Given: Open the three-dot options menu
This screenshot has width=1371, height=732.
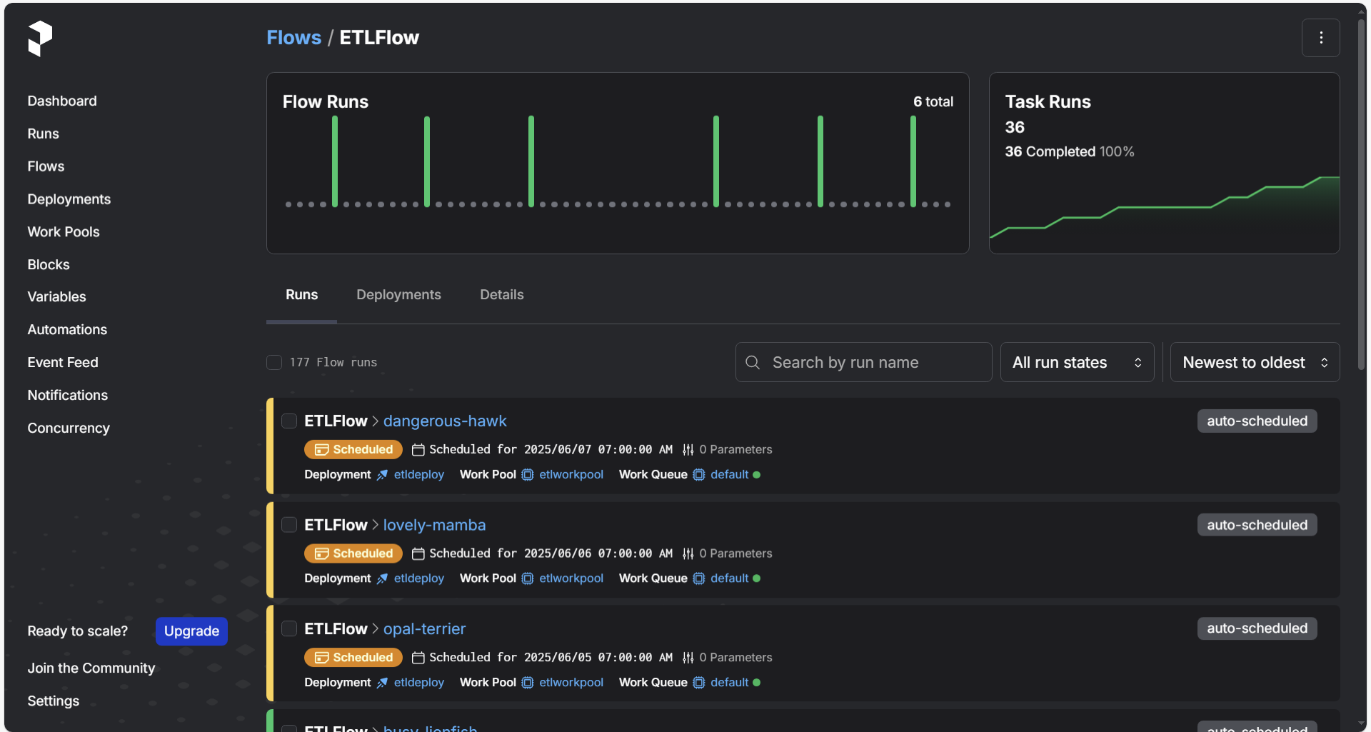Looking at the screenshot, I should (x=1320, y=38).
